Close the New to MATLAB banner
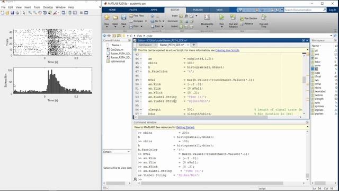339x191 pixels. click(x=307, y=127)
